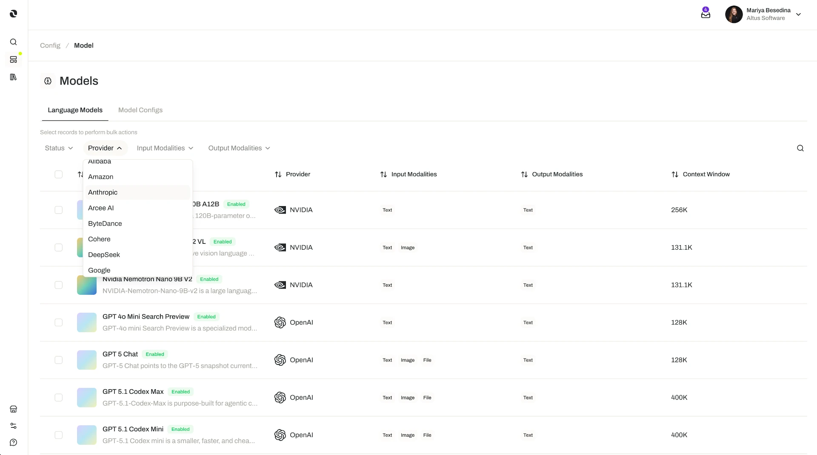Screen dimensions: 817x455
Task: Open the marketplace store sidebar icon
Action: 14,409
